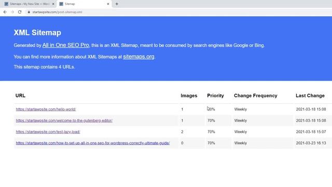Visit the sitemaps.org link
Screen dimensions: 332x187
pos(139,57)
